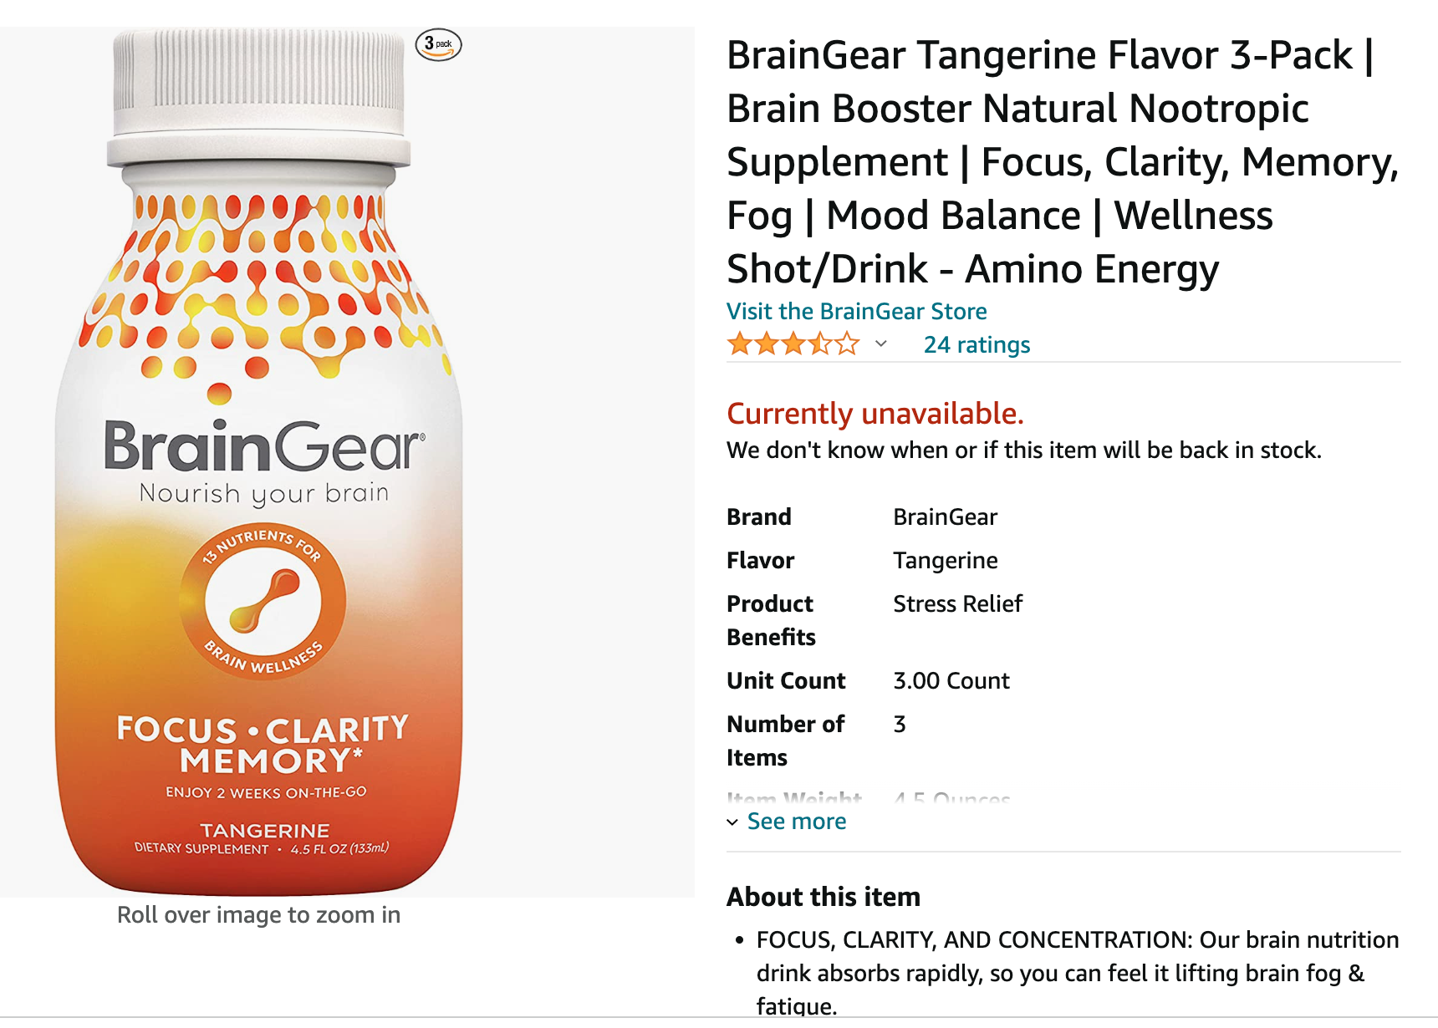Image resolution: width=1438 pixels, height=1028 pixels.
Task: Click the Brand BrainGear value
Action: pos(946,517)
